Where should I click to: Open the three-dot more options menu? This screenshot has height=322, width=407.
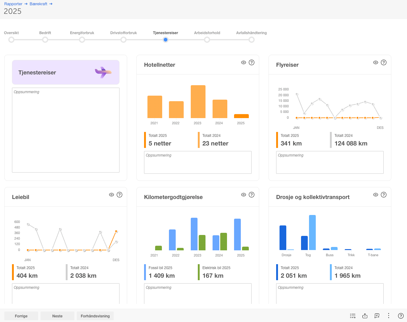click(x=389, y=316)
